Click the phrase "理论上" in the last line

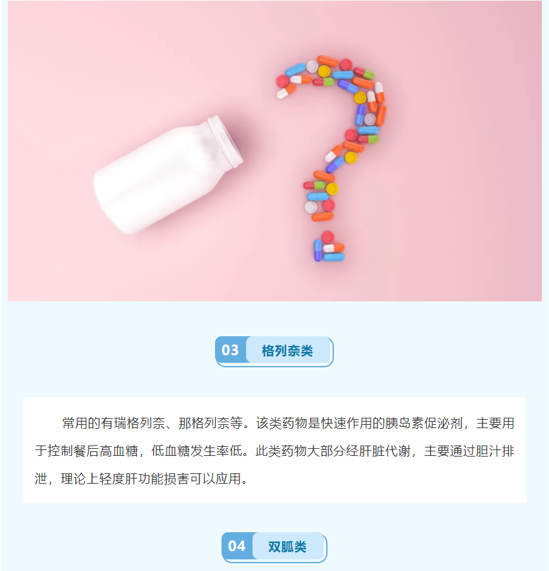(79, 479)
